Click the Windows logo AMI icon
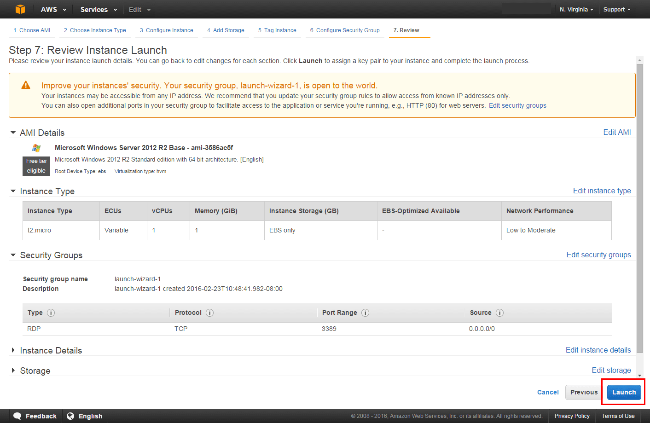The image size is (650, 423). point(36,148)
